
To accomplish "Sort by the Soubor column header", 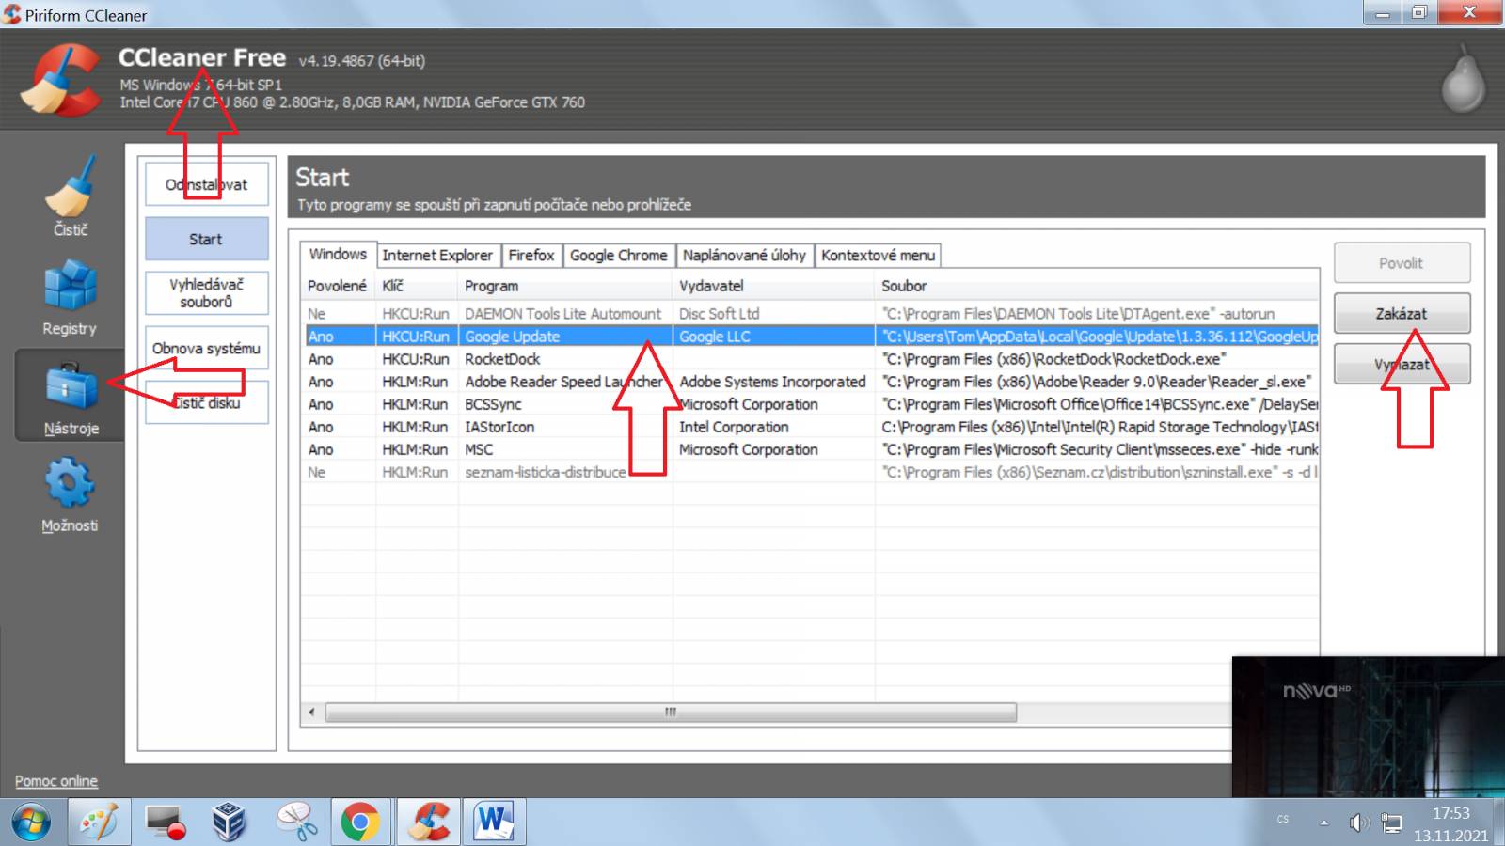I will [x=1097, y=286].
